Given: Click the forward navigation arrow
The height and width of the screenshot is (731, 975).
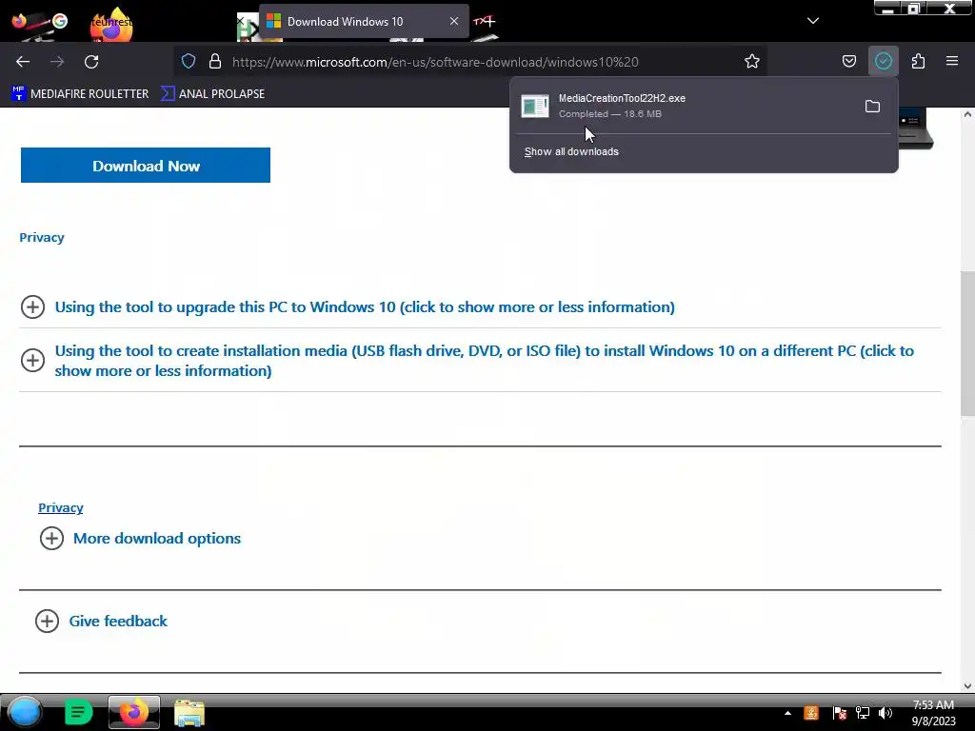Looking at the screenshot, I should tap(57, 62).
